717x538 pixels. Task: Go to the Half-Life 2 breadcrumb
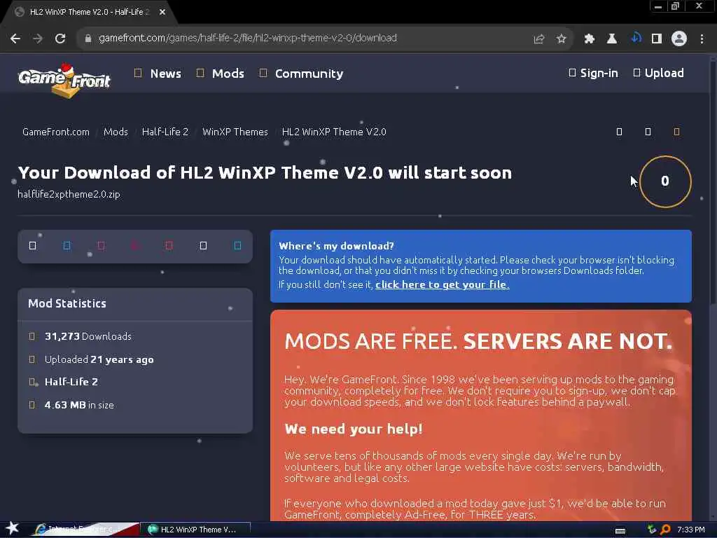[165, 132]
